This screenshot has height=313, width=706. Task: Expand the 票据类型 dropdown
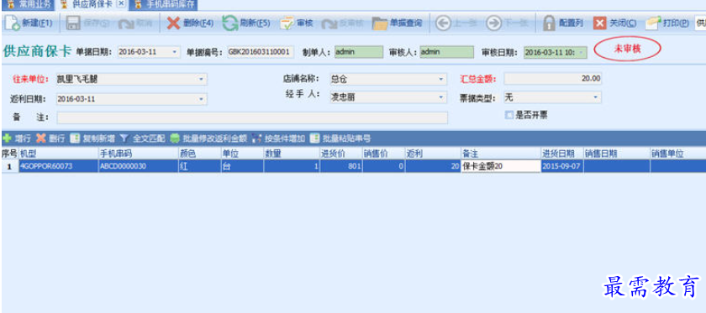point(595,97)
